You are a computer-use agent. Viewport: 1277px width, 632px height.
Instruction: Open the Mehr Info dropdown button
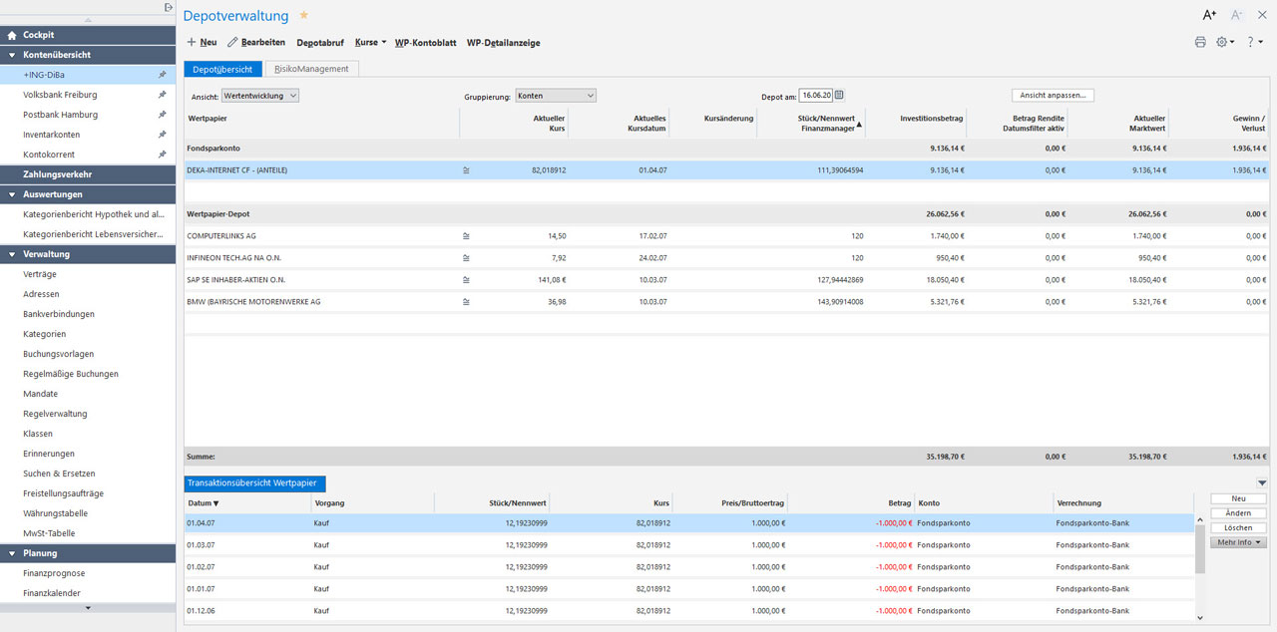(x=1238, y=542)
